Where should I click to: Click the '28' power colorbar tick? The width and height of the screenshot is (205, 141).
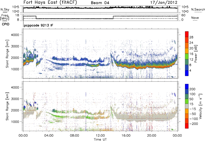coord(191,37)
